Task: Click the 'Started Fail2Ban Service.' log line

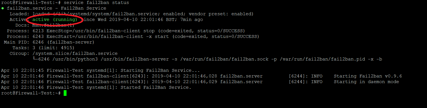Action: pyautogui.click(x=96, y=88)
